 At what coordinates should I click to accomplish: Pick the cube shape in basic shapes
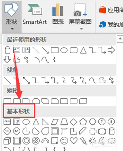(x=7, y=141)
